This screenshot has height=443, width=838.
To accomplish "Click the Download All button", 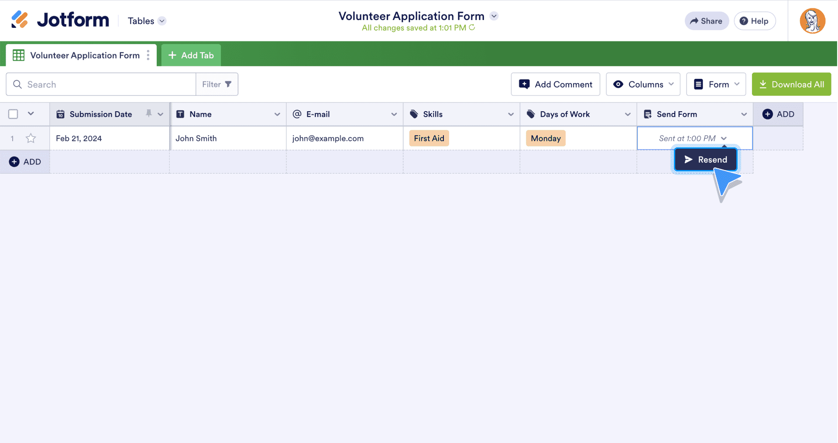I will coord(791,84).
